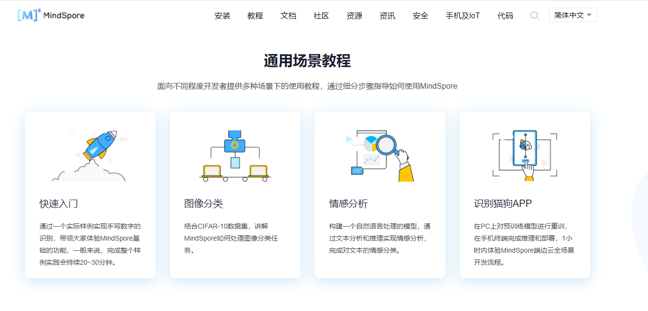This screenshot has width=648, height=311.
Task: Click the description starting 在PC上对预训练模型
Action: tap(524, 244)
